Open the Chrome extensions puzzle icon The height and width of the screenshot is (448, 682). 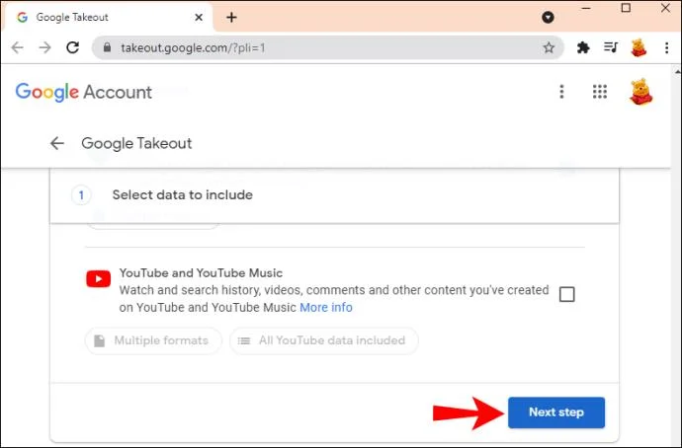pos(583,47)
